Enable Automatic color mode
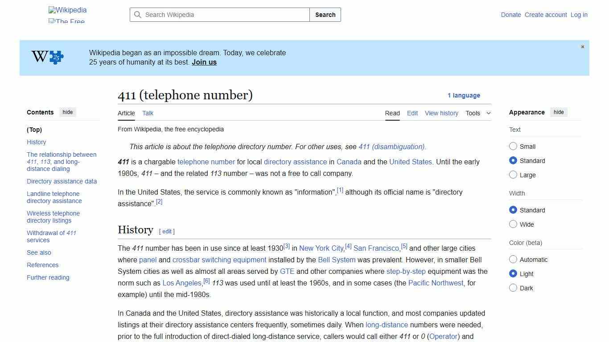 pyautogui.click(x=513, y=259)
